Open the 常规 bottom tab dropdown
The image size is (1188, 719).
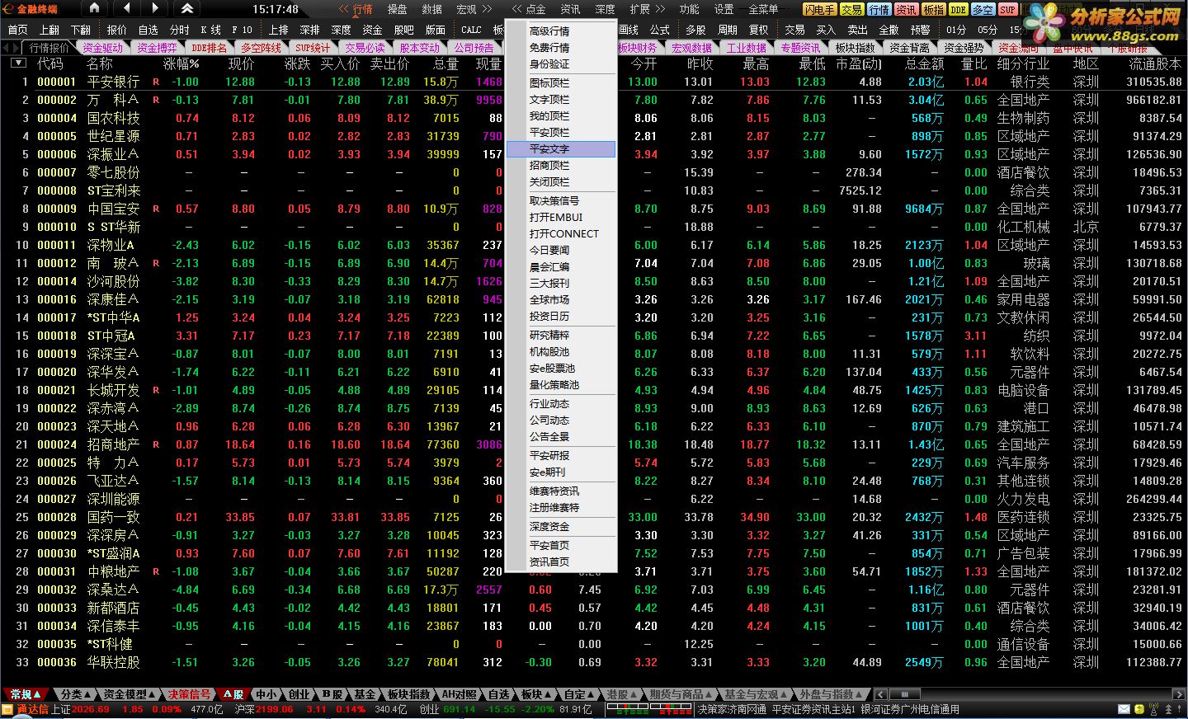[x=25, y=694]
